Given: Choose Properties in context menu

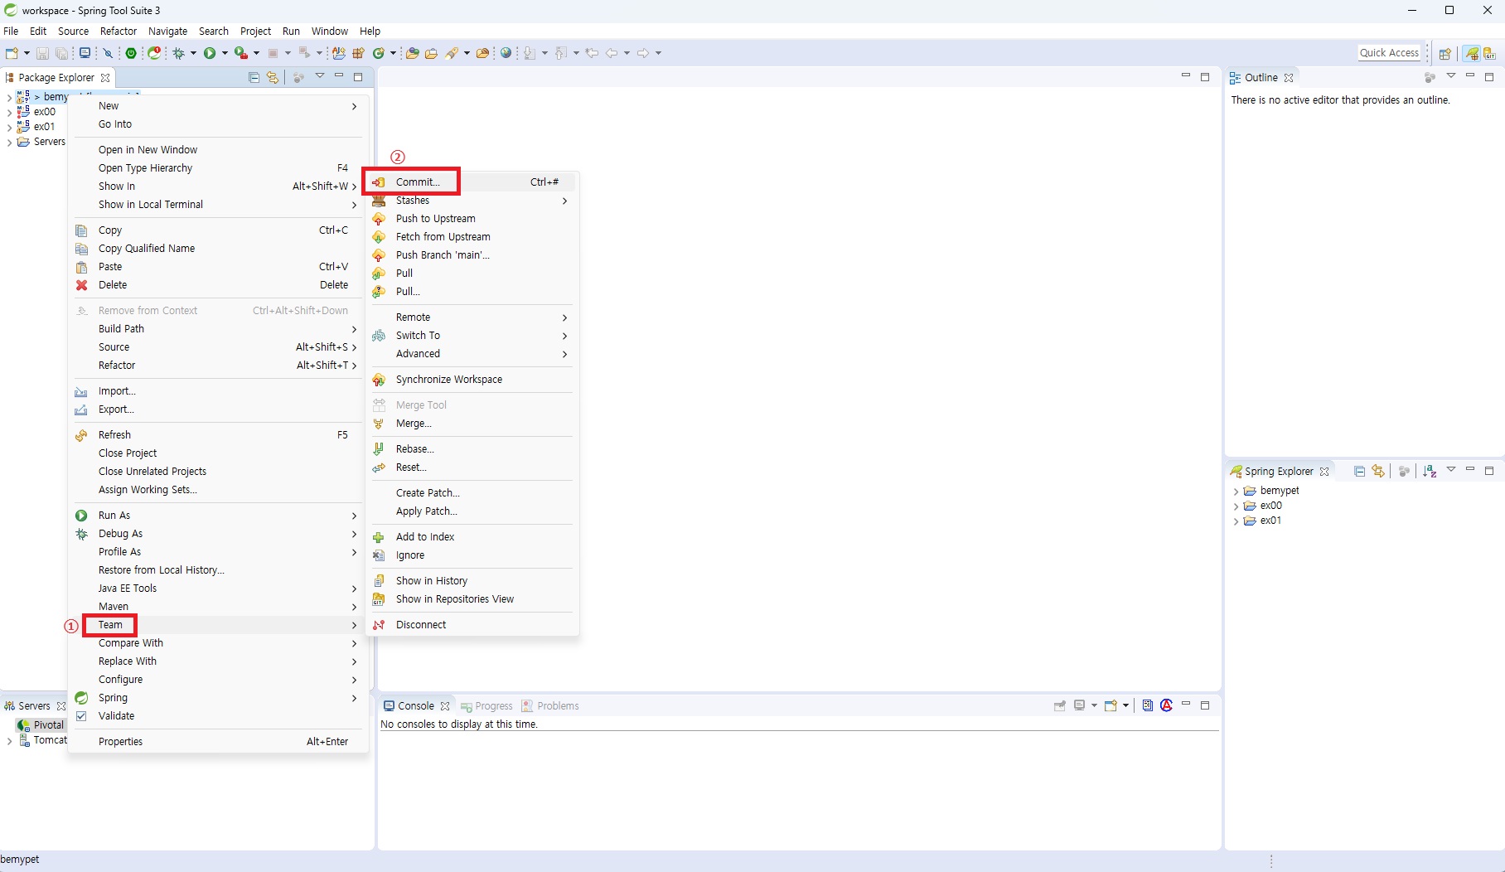Looking at the screenshot, I should click(x=218, y=742).
